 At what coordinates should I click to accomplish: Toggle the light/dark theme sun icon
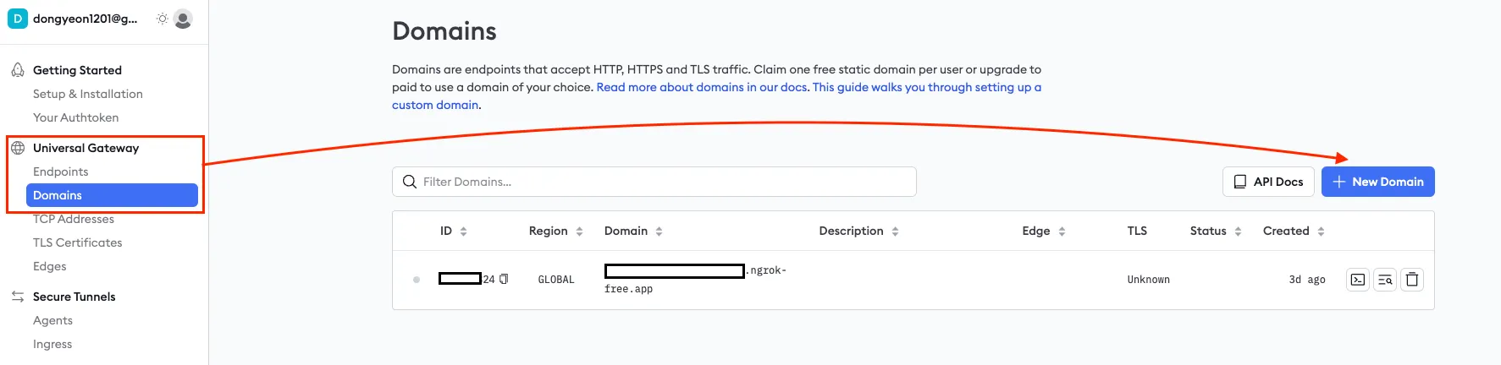162,19
